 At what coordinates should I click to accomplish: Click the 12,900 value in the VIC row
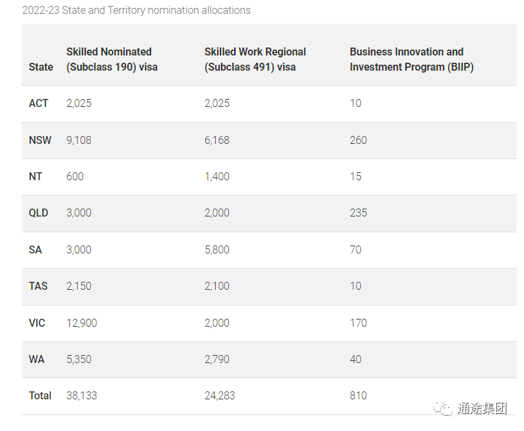82,323
